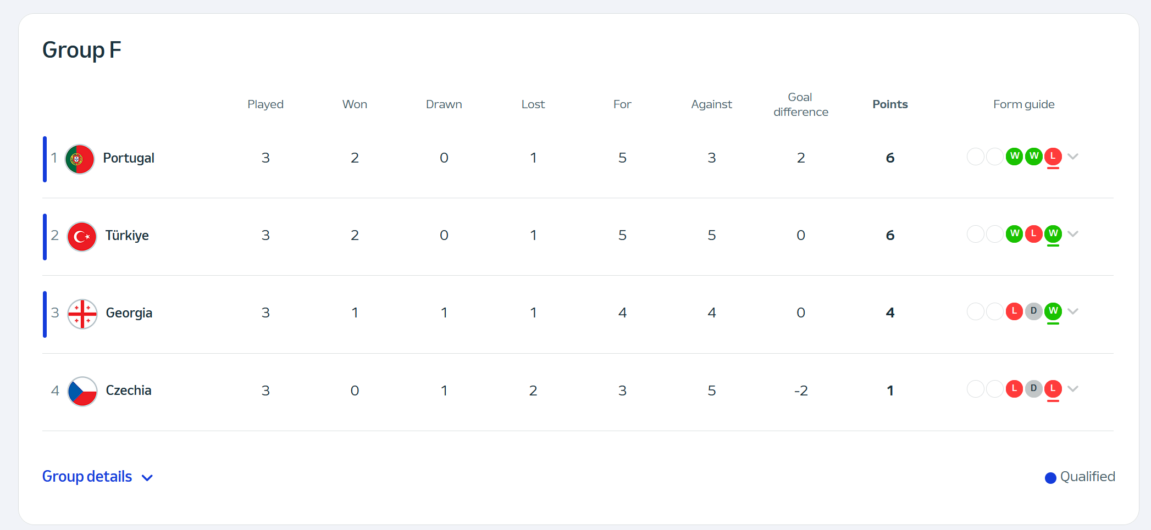Expand Czechia's form guide chevron
This screenshot has width=1151, height=530.
click(x=1072, y=389)
